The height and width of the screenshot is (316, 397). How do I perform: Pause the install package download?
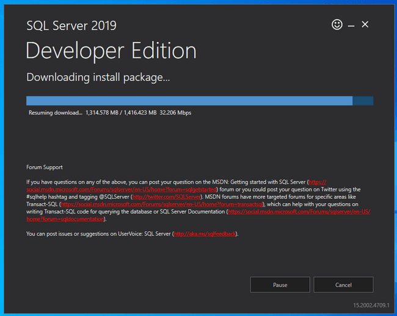coord(280,285)
